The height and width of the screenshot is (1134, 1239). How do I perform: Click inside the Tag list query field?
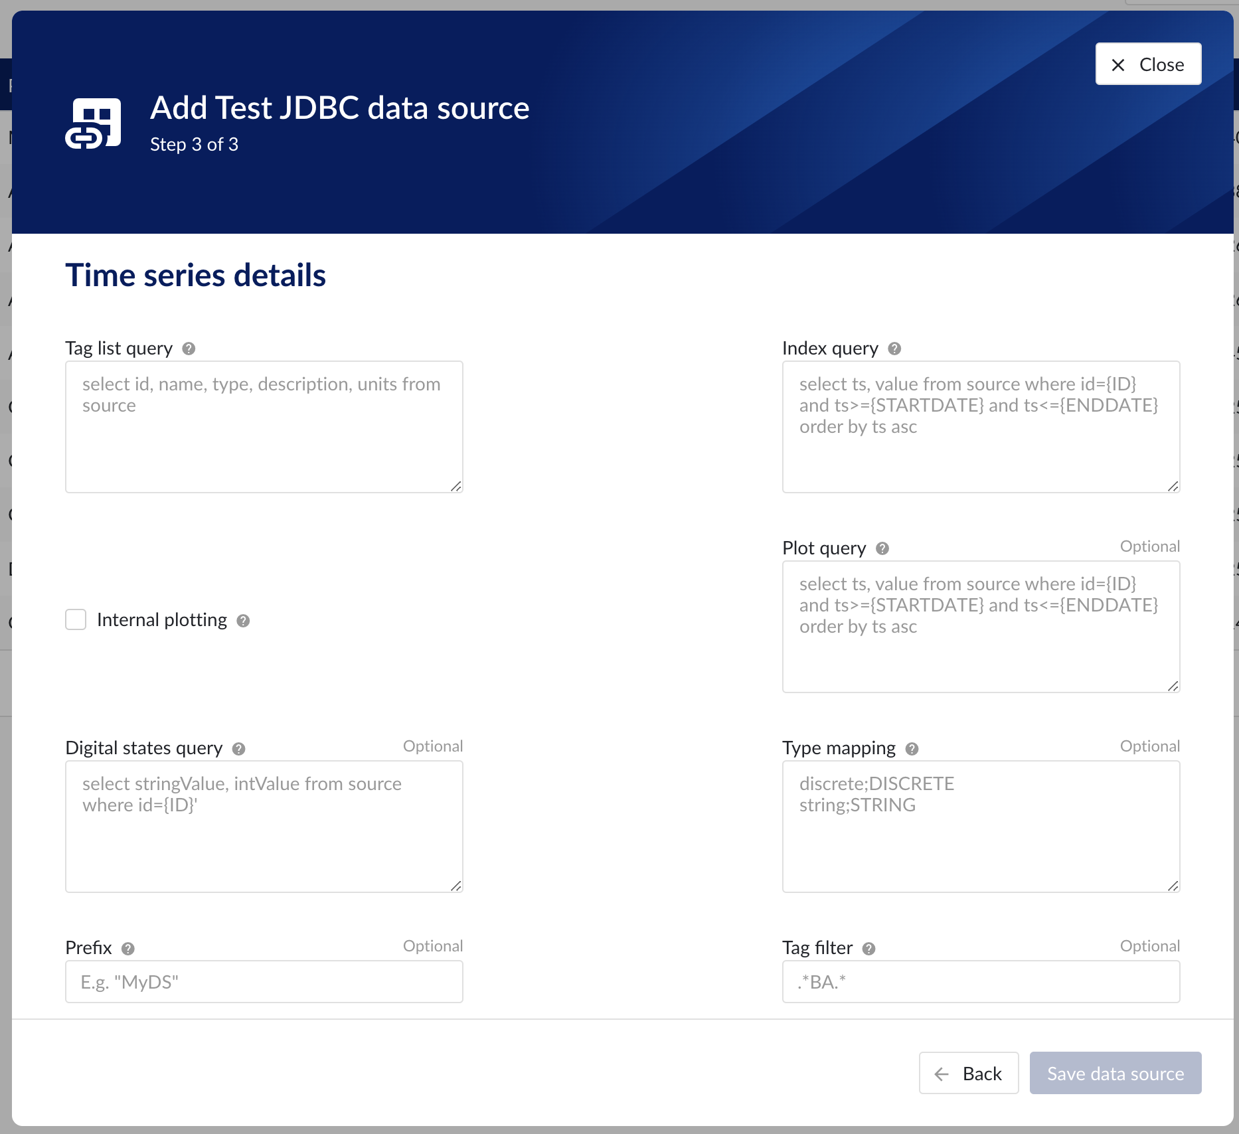(264, 425)
